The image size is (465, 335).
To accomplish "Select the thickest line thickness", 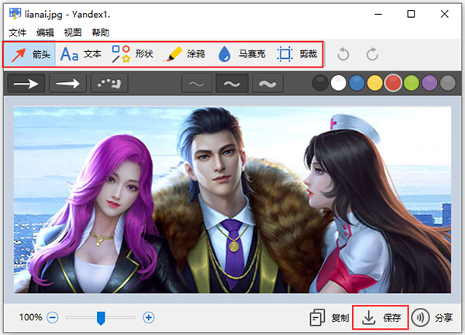I will (267, 84).
